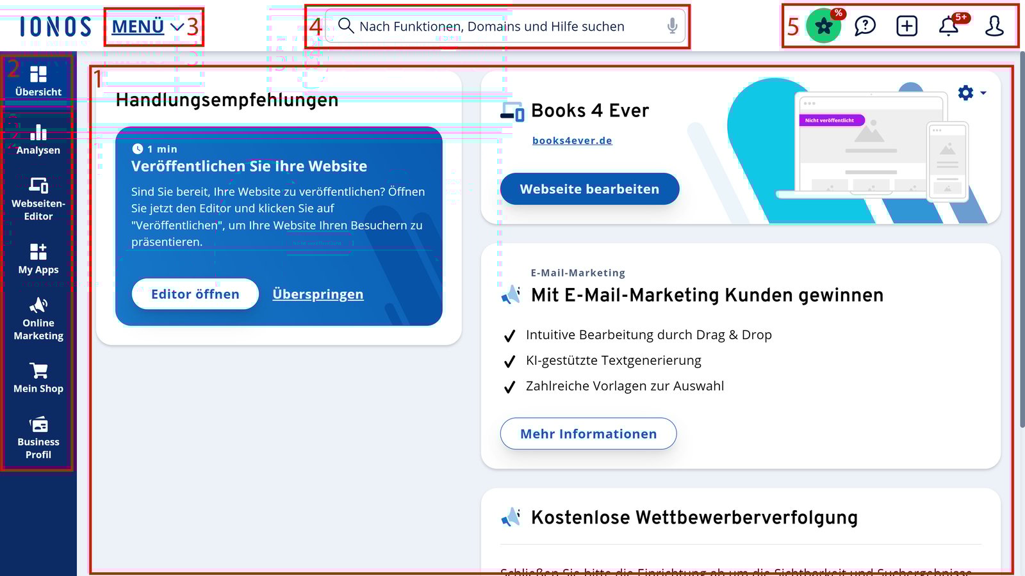This screenshot has width=1025, height=576.
Task: Click the Editor öffnen button
Action: [194, 294]
